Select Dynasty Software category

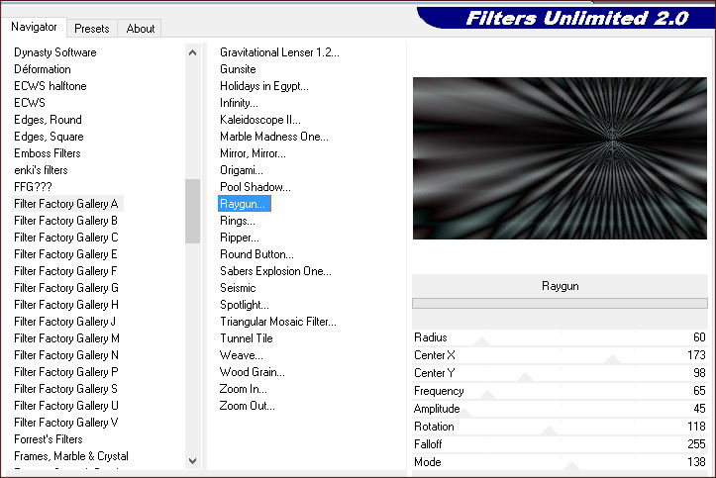point(55,52)
